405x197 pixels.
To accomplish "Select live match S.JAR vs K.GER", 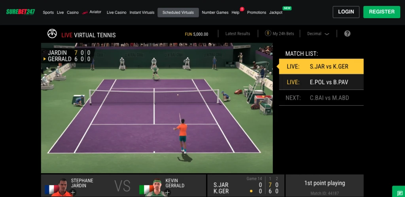I will coord(321,66).
